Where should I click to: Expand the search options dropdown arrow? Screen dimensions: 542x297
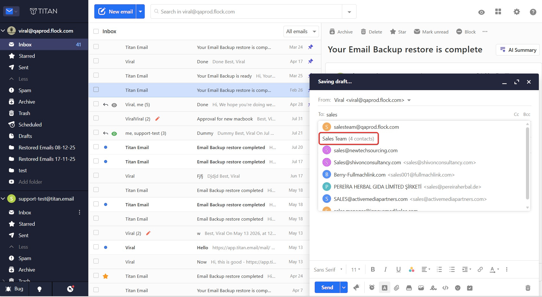click(349, 12)
